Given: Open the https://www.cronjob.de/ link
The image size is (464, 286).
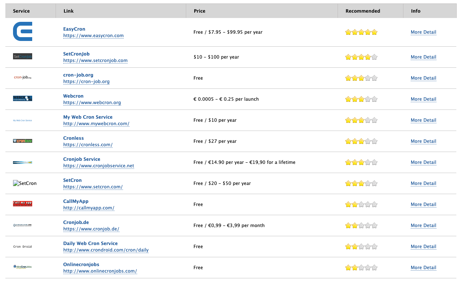Looking at the screenshot, I should pos(91,229).
